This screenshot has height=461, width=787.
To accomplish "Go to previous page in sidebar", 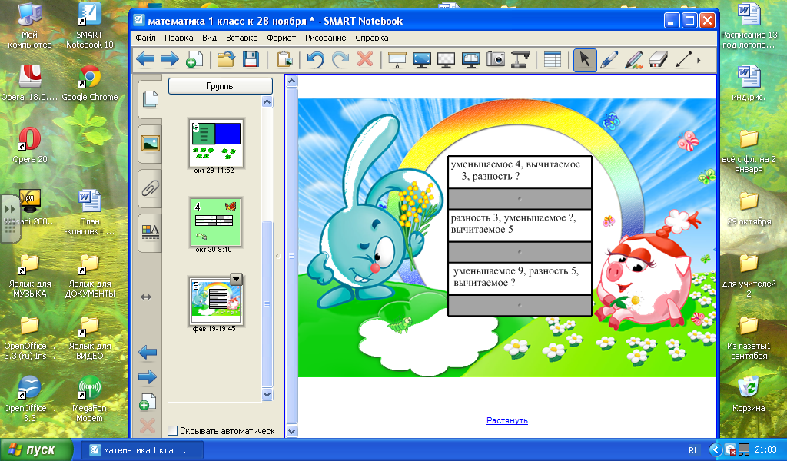I will pyautogui.click(x=148, y=352).
